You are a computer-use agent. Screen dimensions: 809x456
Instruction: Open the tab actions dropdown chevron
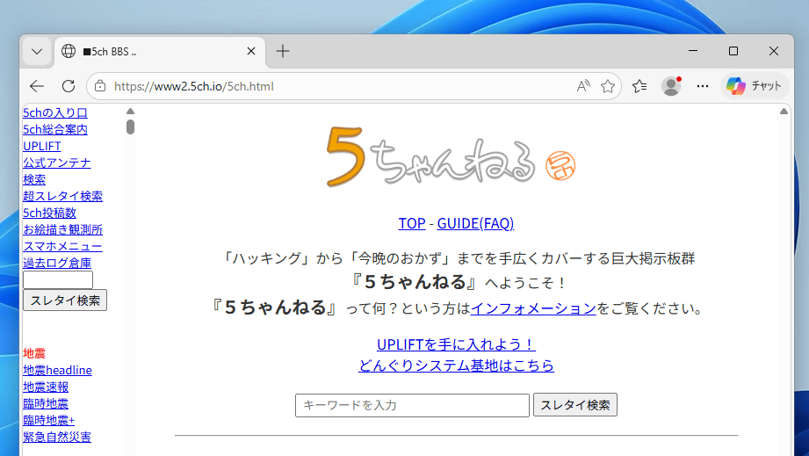tap(37, 52)
